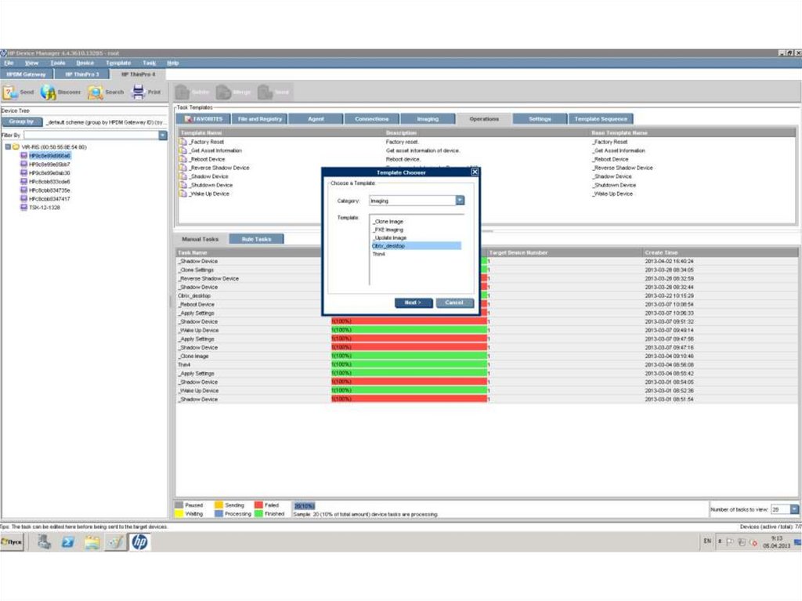Click the Search devices icon

[x=95, y=92]
